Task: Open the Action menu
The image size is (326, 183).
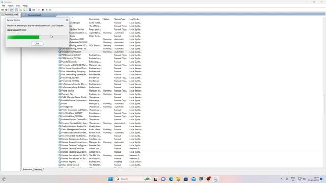Action: click(x=10, y=6)
